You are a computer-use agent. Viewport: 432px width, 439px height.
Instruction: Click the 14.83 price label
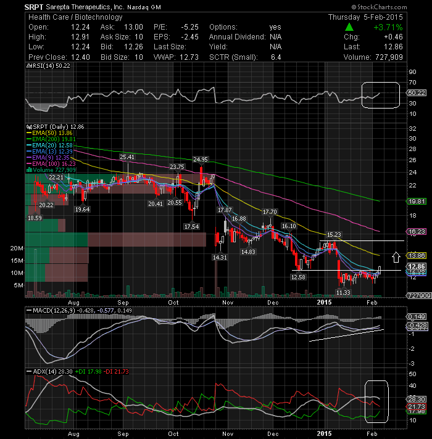[x=248, y=252]
